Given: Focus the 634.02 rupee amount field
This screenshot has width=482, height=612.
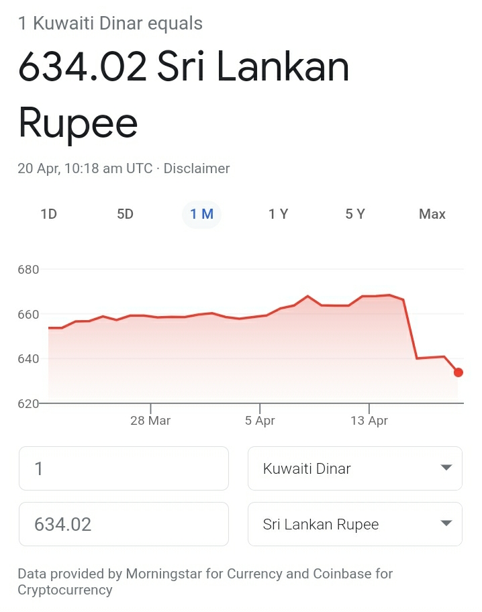Looking at the screenshot, I should (124, 524).
